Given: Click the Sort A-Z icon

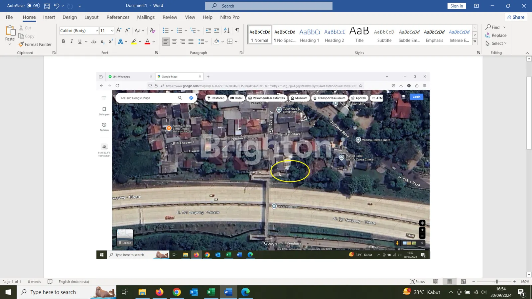Looking at the screenshot, I should pos(227,31).
